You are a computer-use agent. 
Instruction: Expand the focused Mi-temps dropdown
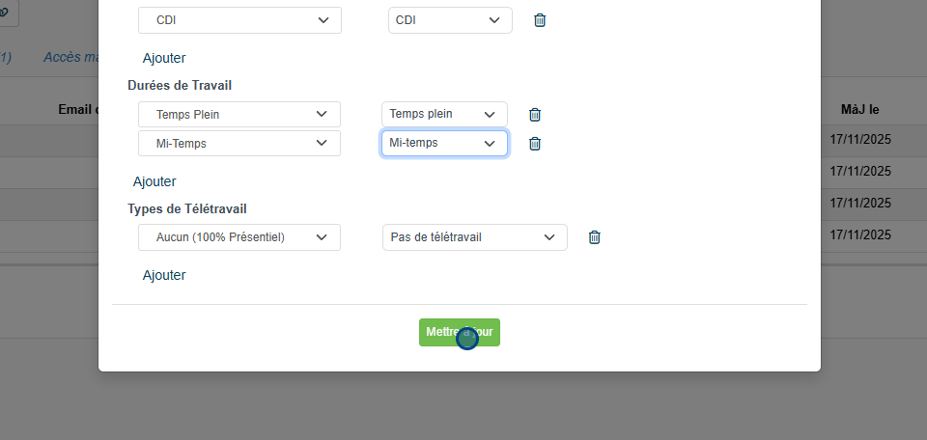click(x=444, y=143)
